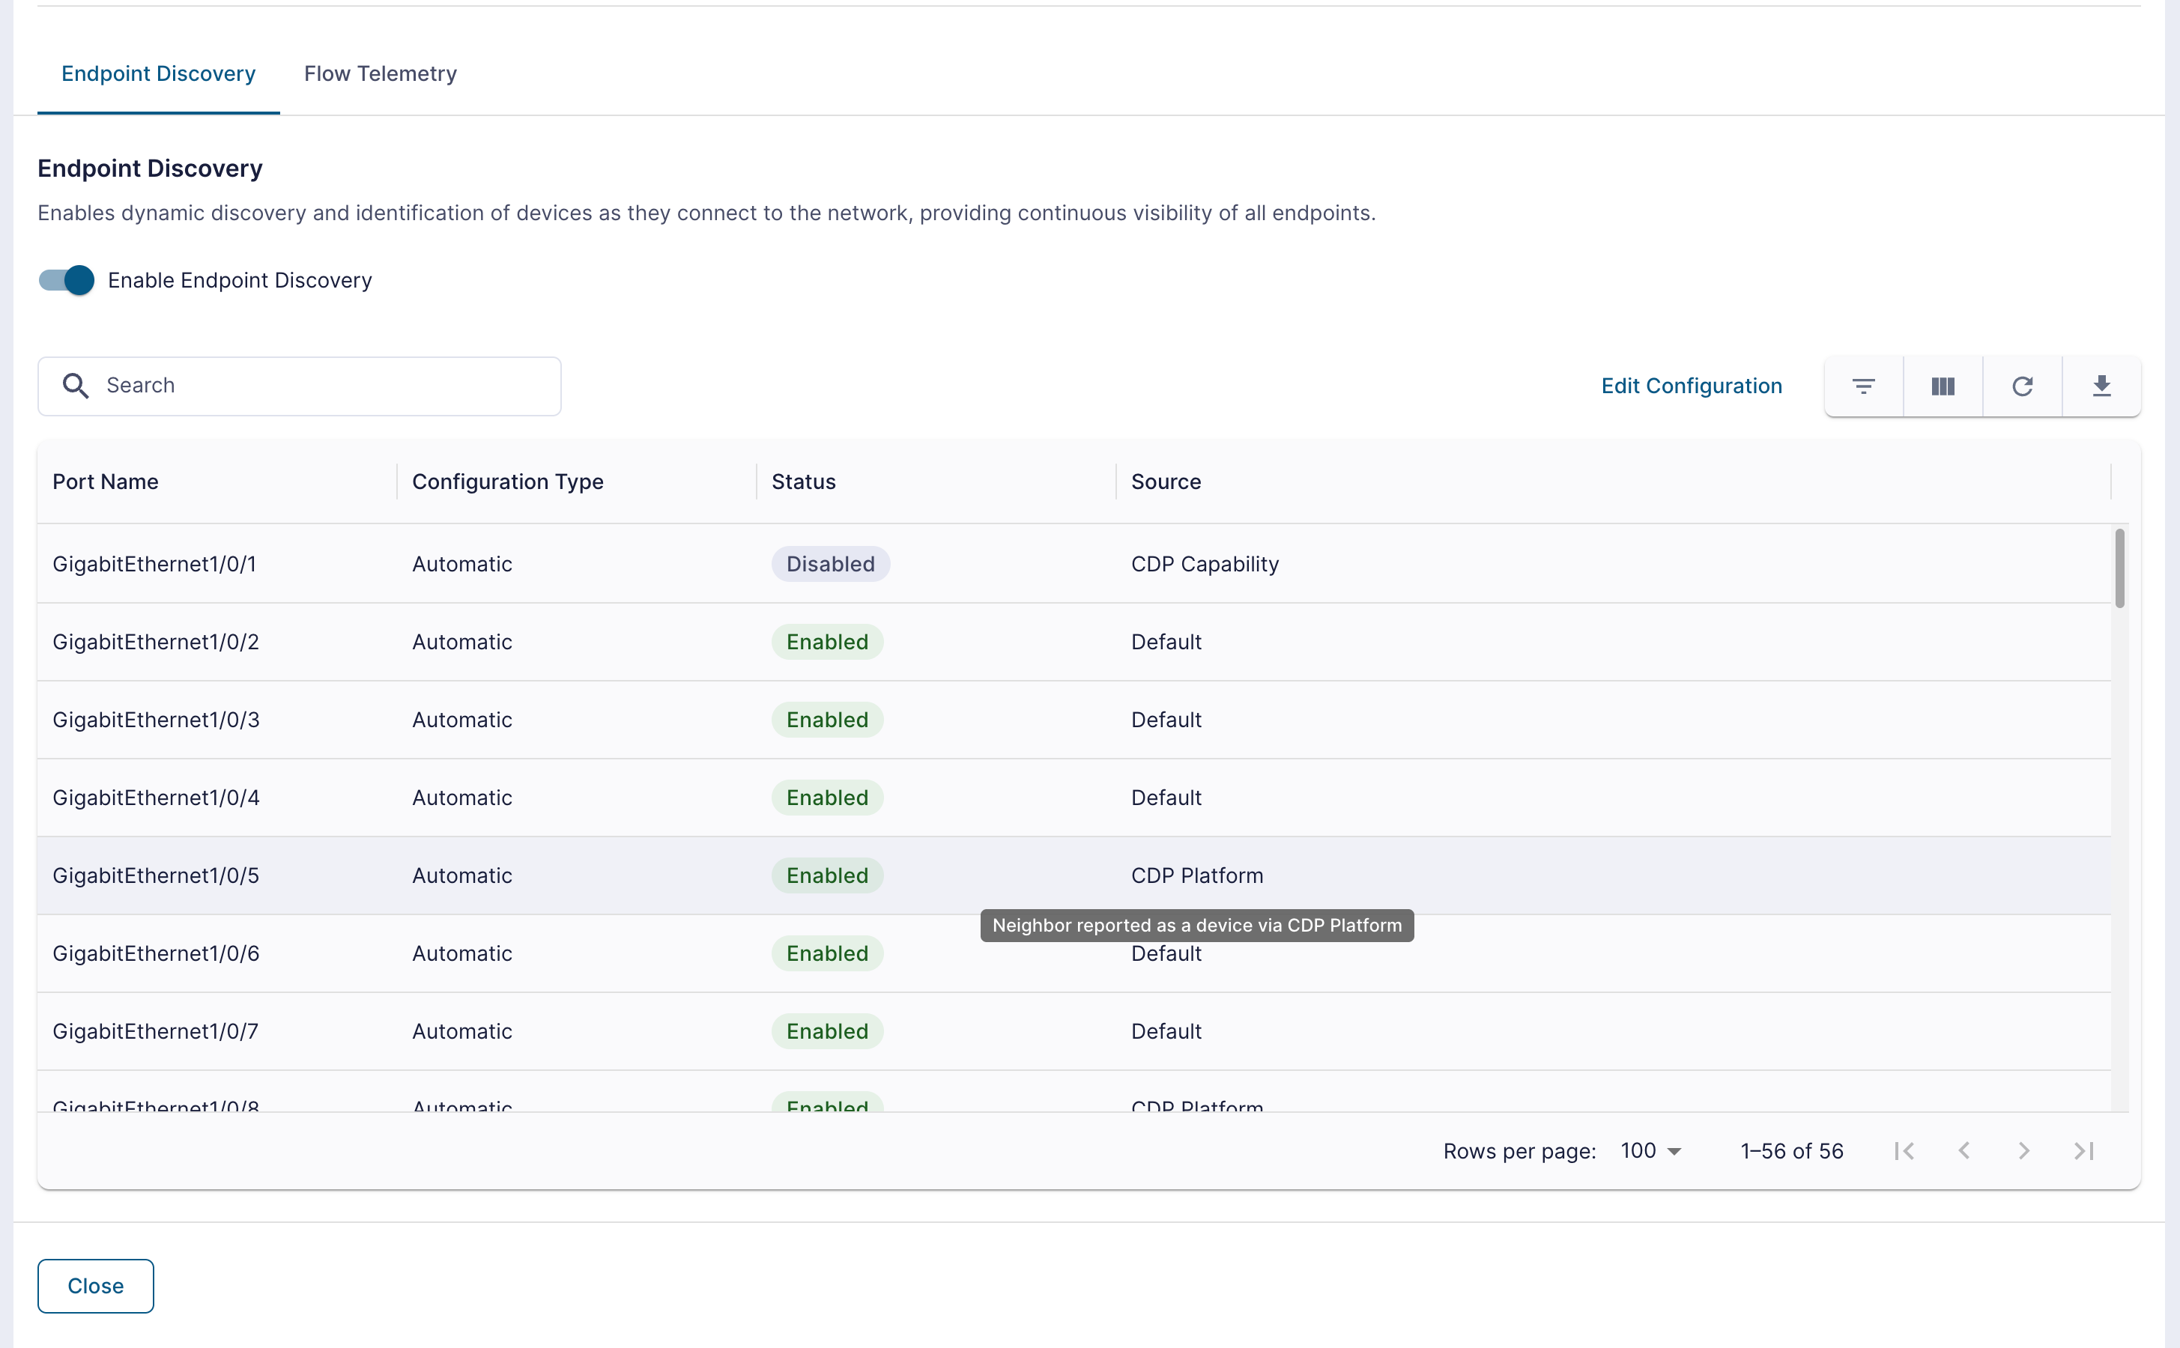This screenshot has height=1348, width=2180.
Task: Click Default source for GigabitEthernet1/0/7
Action: click(x=1166, y=1030)
